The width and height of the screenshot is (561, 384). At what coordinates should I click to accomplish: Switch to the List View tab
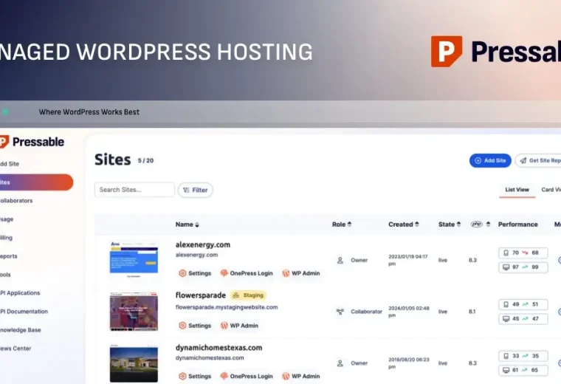pos(517,190)
